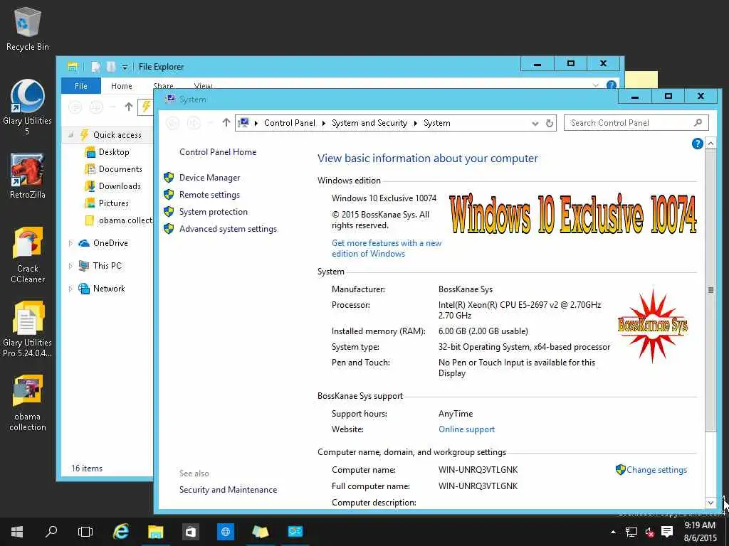729x546 pixels.
Task: Click System and Security breadcrumb
Action: click(369, 123)
